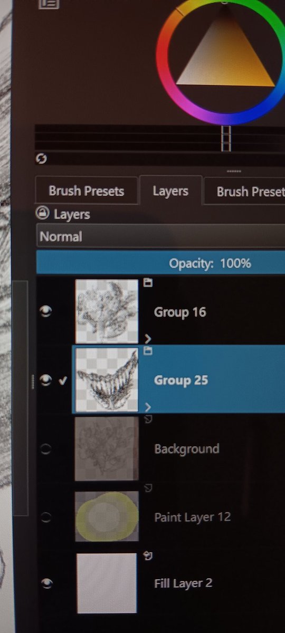Click the Fill Layer 2 thumbnail
Viewport: 285px width, 633px height.
[x=107, y=583]
